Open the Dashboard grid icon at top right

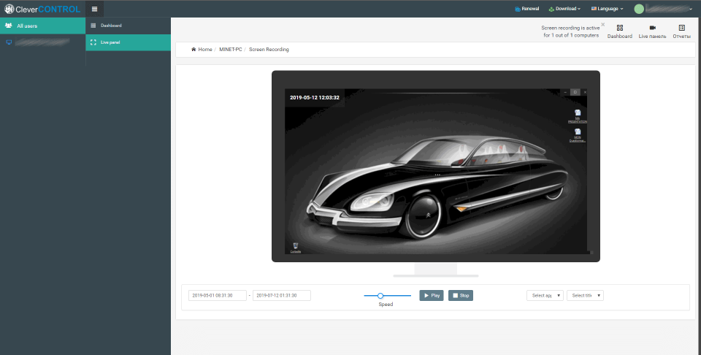[619, 28]
